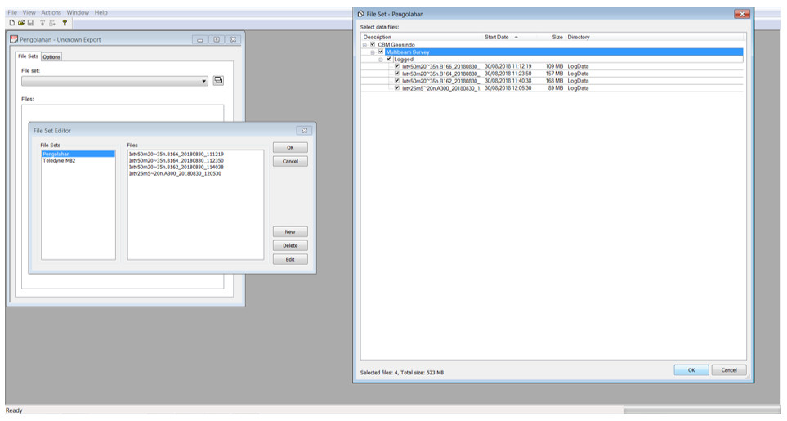Screen dimensions: 787x421
Task: Click the Pengolahan export window title icon
Action: coord(14,39)
